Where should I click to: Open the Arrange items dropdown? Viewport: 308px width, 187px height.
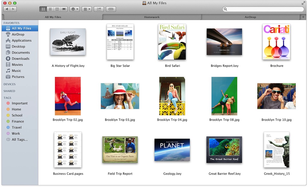coord(87,9)
